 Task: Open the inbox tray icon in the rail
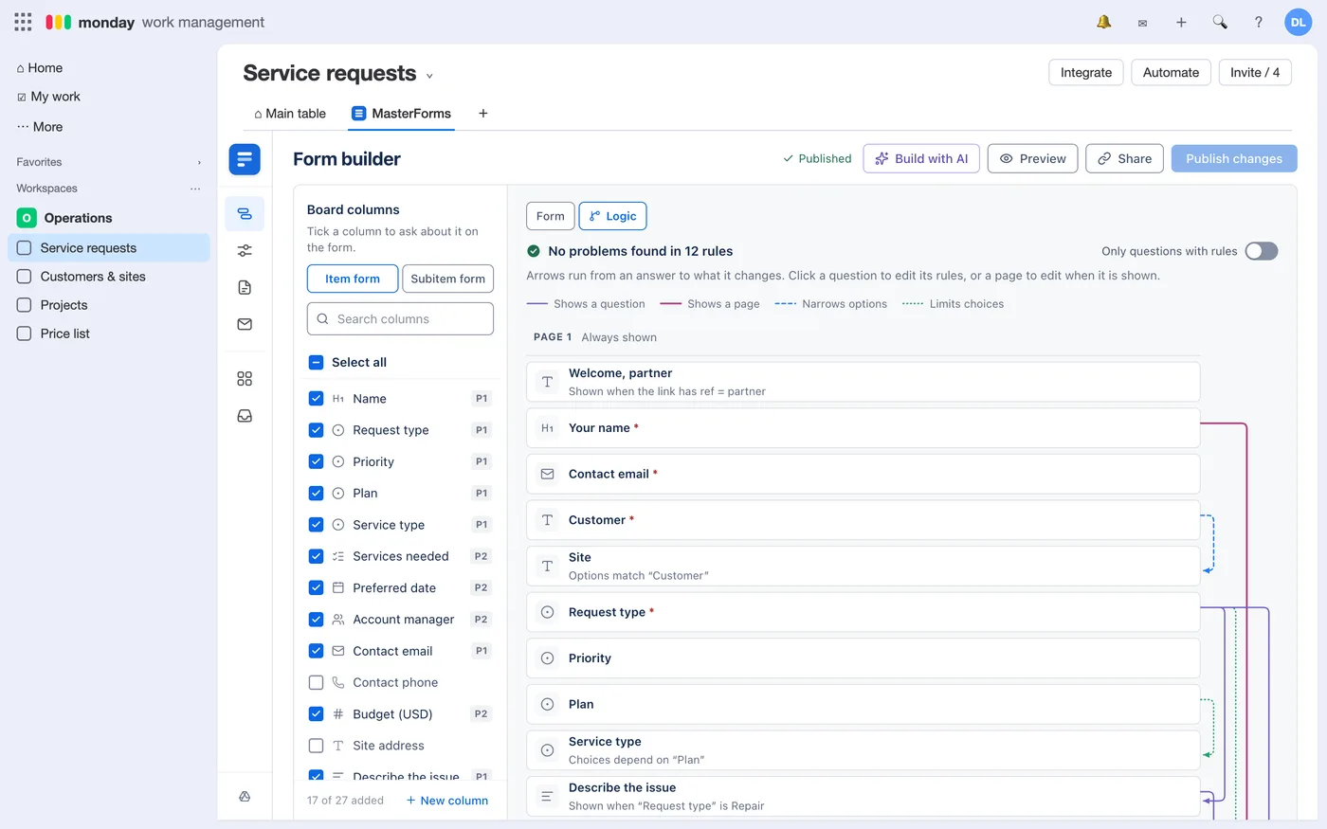point(245,416)
